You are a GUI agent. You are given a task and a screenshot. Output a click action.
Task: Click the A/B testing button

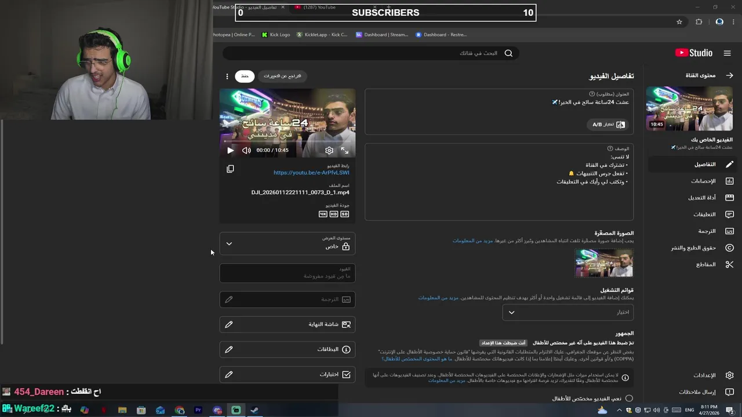click(608, 125)
